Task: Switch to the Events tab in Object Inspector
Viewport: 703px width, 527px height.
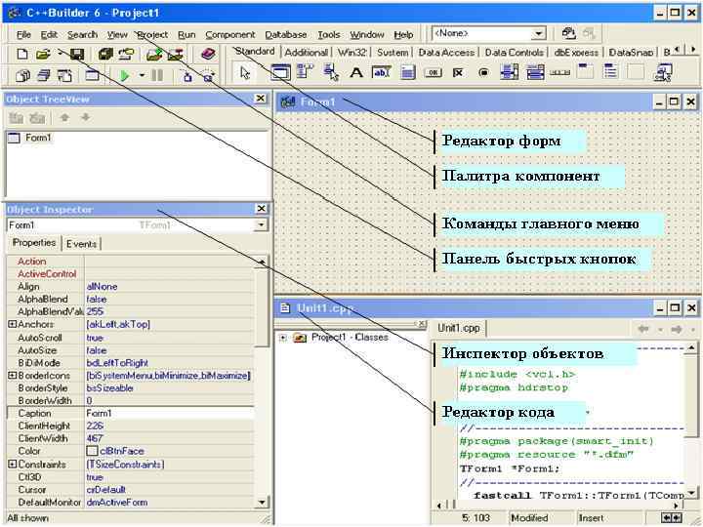Action: [81, 244]
